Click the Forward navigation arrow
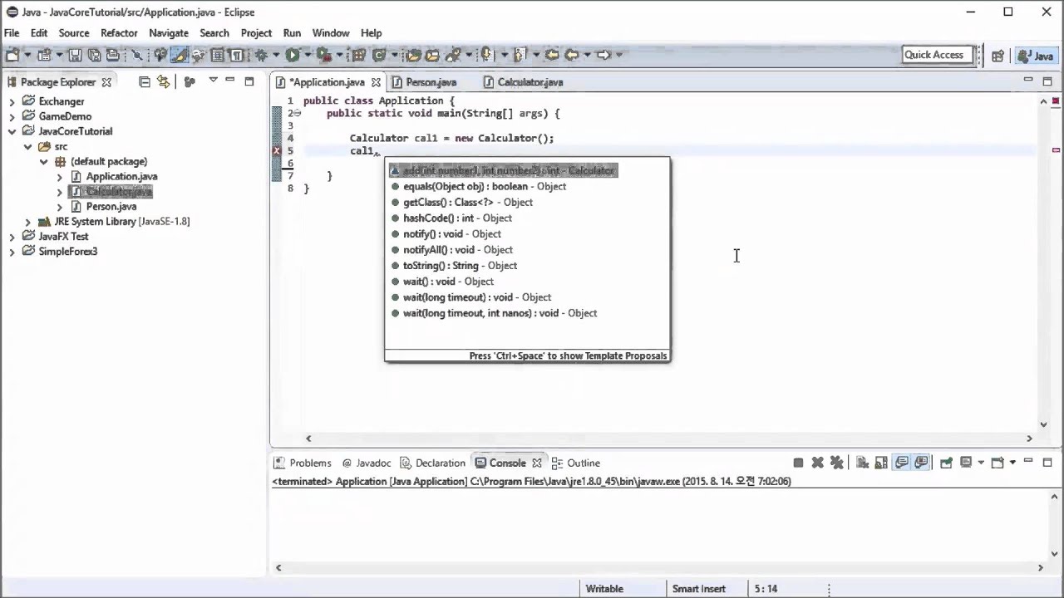The height and width of the screenshot is (598, 1064). pos(604,55)
